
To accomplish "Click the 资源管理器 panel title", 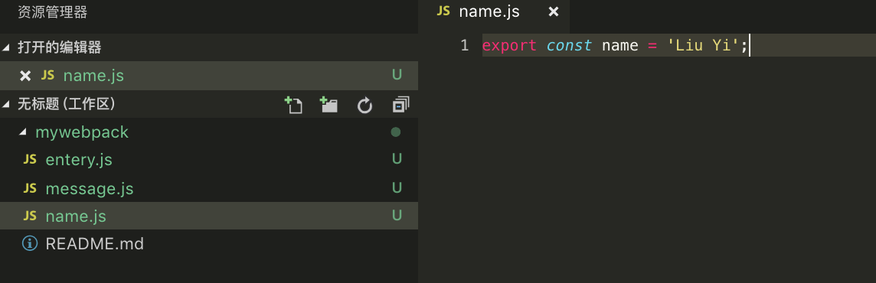I will point(53,12).
